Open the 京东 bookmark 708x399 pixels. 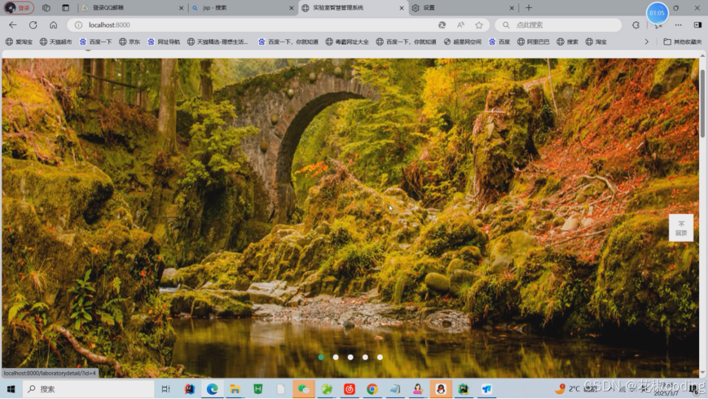pyautogui.click(x=129, y=42)
